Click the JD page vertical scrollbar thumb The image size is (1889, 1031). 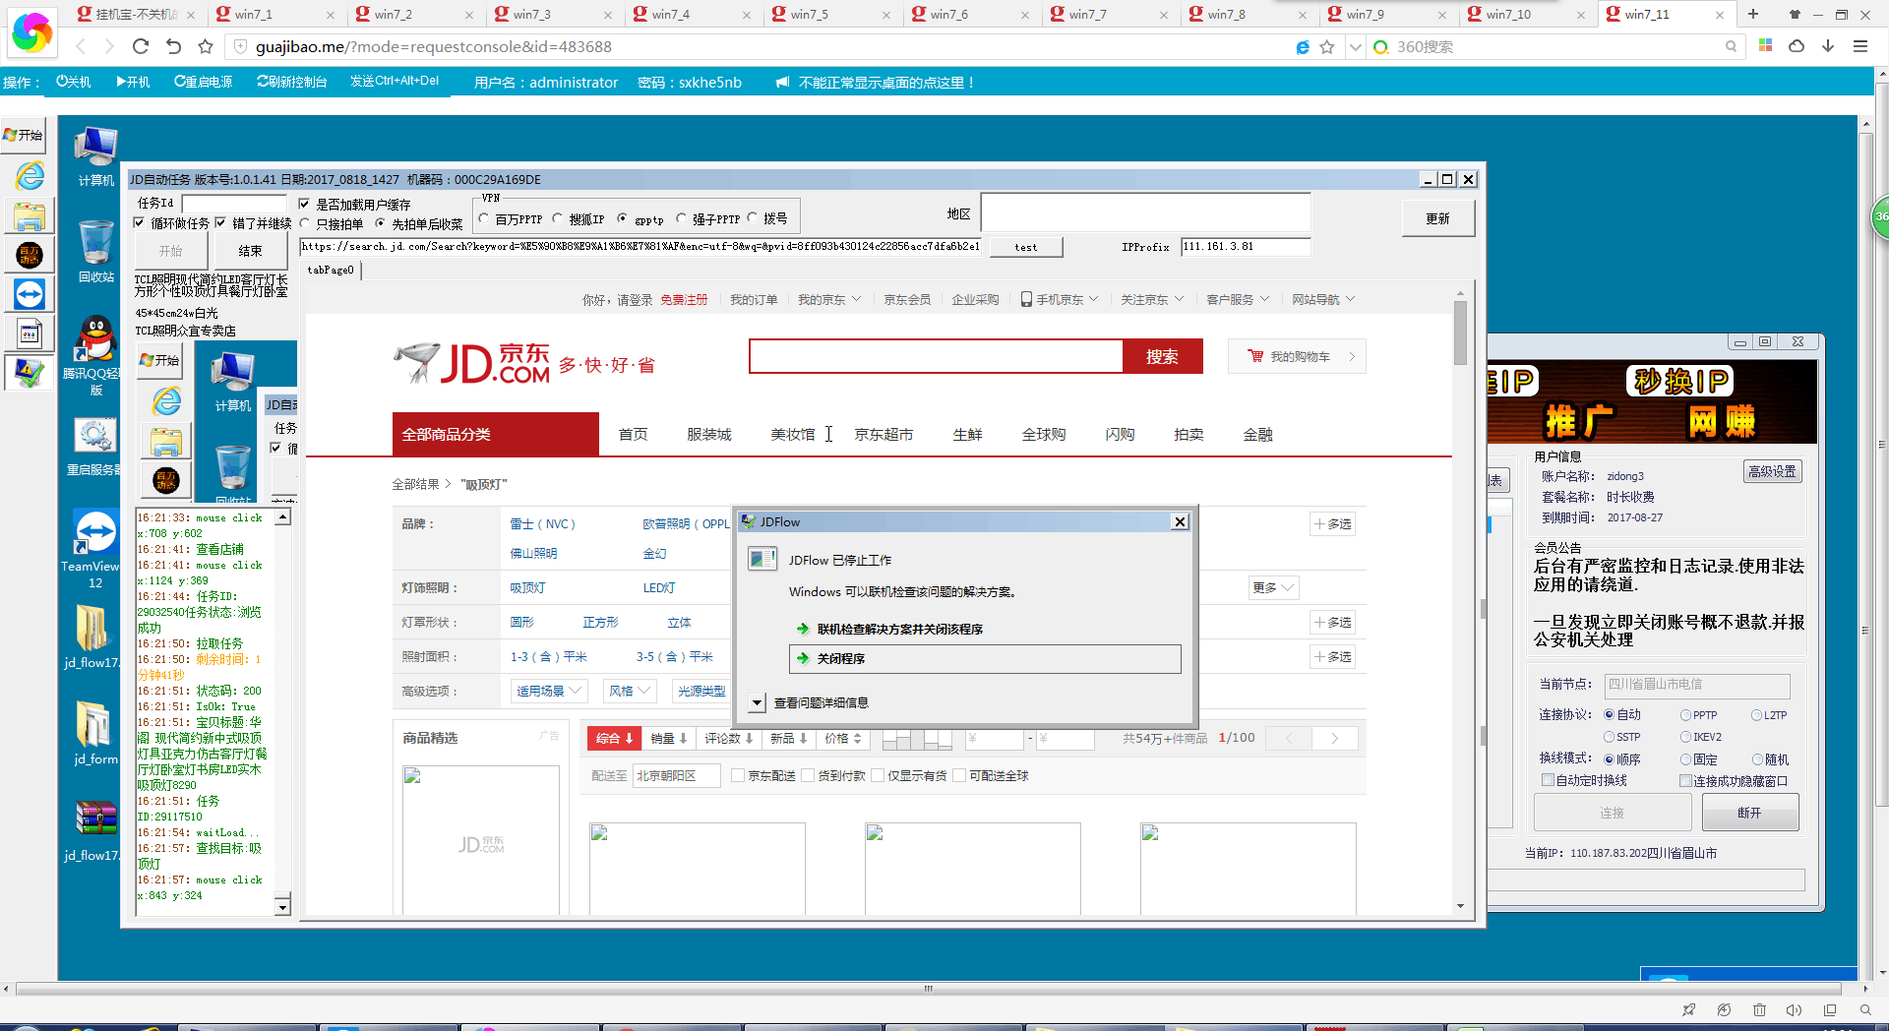click(x=1460, y=333)
